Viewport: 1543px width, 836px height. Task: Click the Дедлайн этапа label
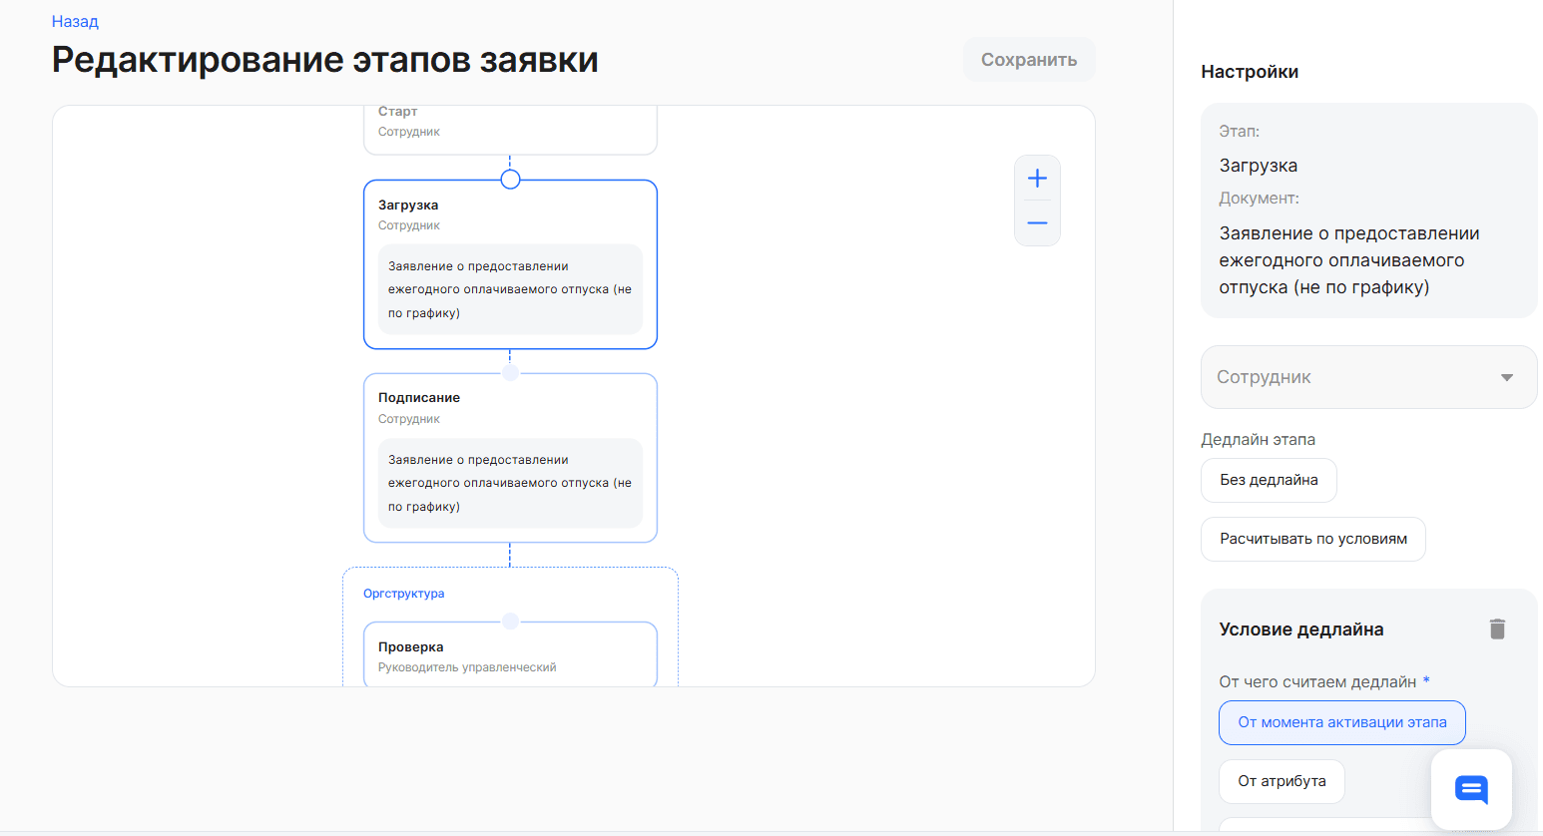[1258, 440]
